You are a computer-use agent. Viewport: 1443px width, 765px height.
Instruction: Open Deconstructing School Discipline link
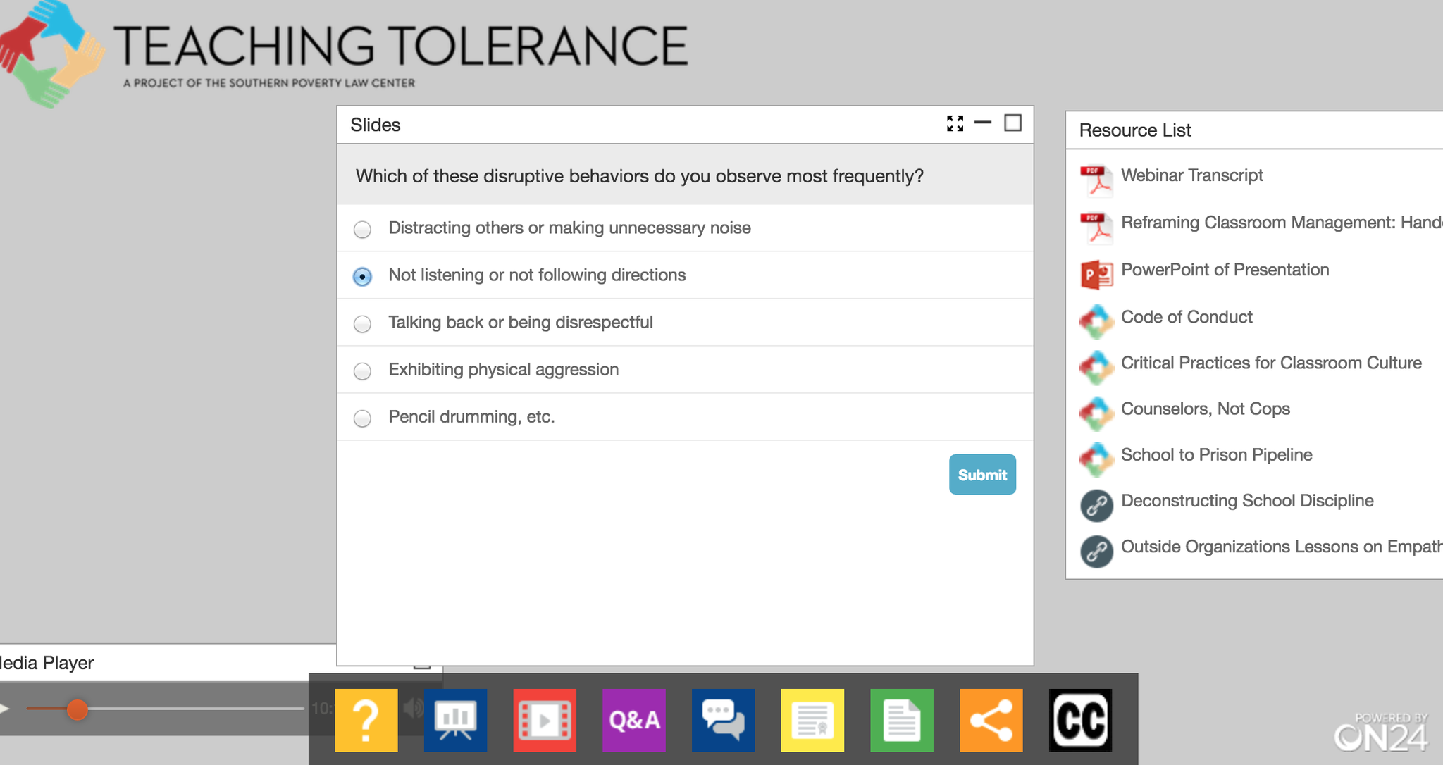(x=1246, y=501)
